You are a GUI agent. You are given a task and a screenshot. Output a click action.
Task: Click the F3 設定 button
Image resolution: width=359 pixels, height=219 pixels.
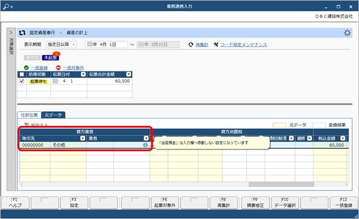74,203
